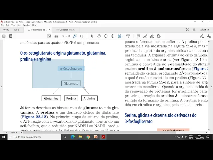
Task: Click the Share with others person icon
Action: coord(209,36)
